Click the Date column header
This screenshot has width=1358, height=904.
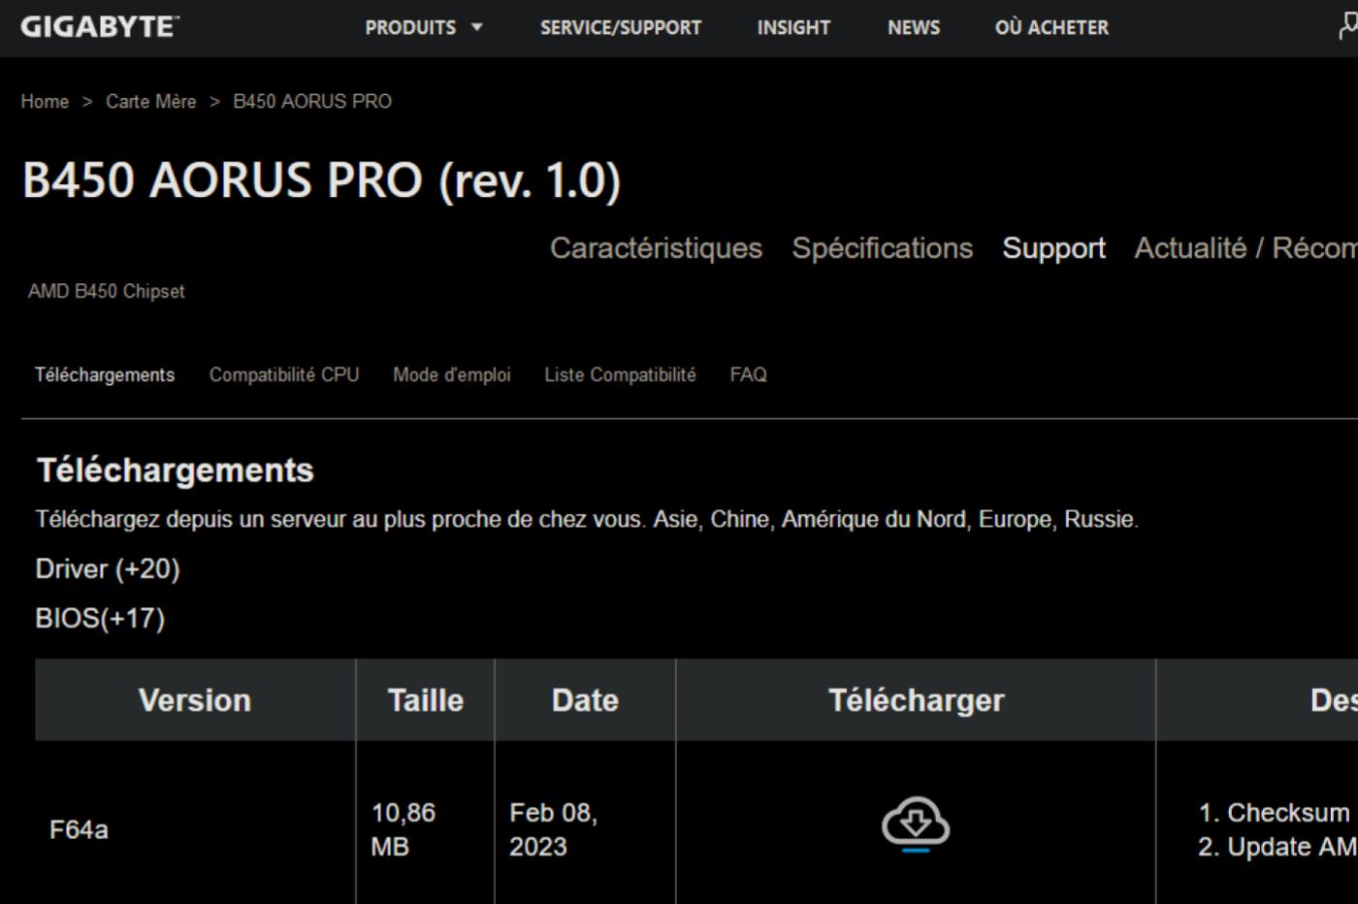pos(585,700)
